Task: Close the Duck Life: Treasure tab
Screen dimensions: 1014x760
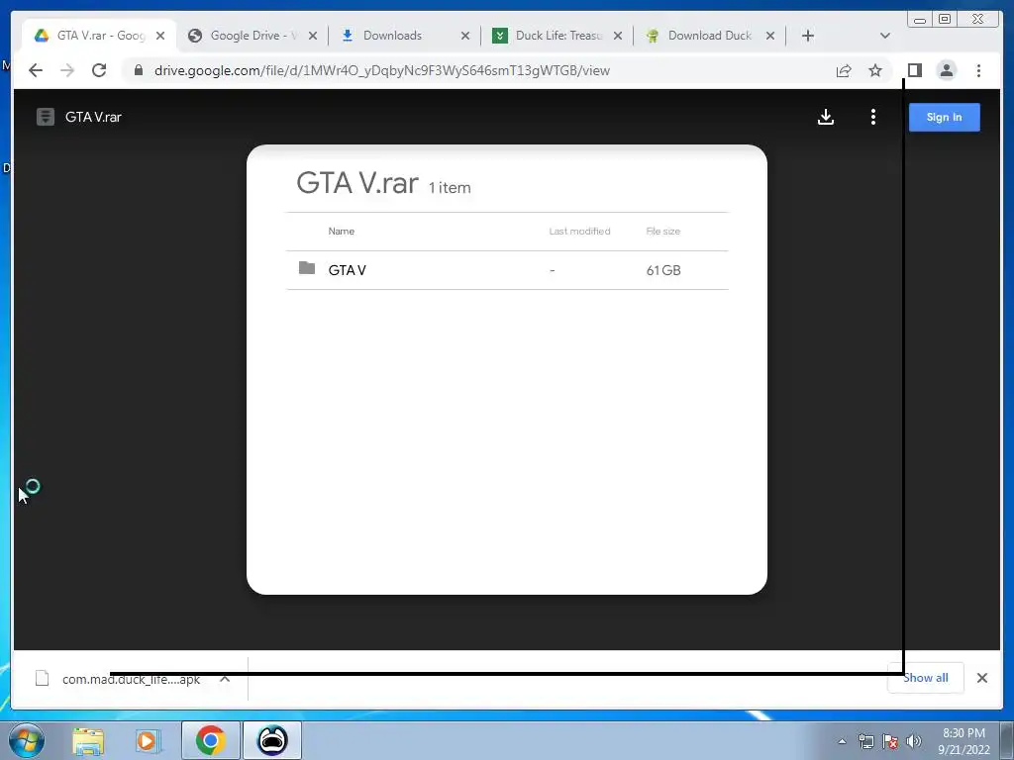Action: tap(618, 37)
